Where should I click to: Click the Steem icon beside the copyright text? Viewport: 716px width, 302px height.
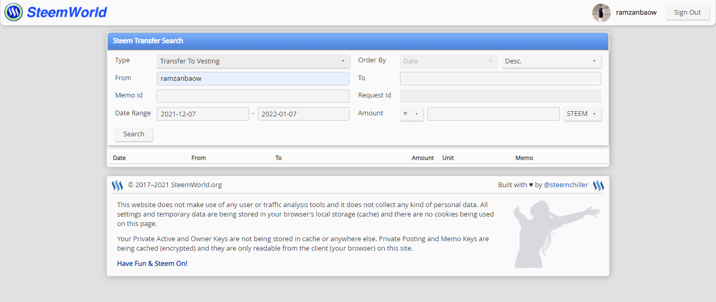(x=117, y=185)
